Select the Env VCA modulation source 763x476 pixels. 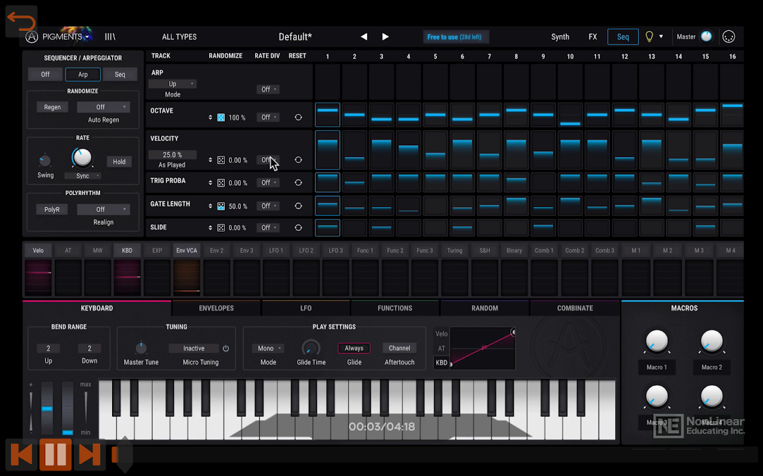(x=187, y=250)
